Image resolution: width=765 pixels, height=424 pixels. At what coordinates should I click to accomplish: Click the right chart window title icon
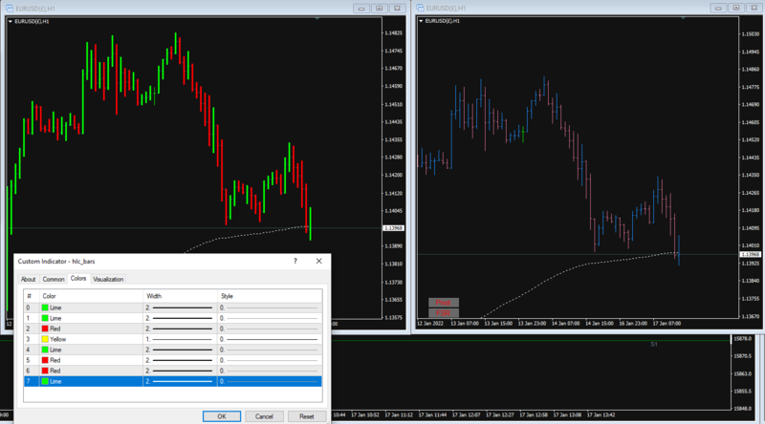[420, 8]
